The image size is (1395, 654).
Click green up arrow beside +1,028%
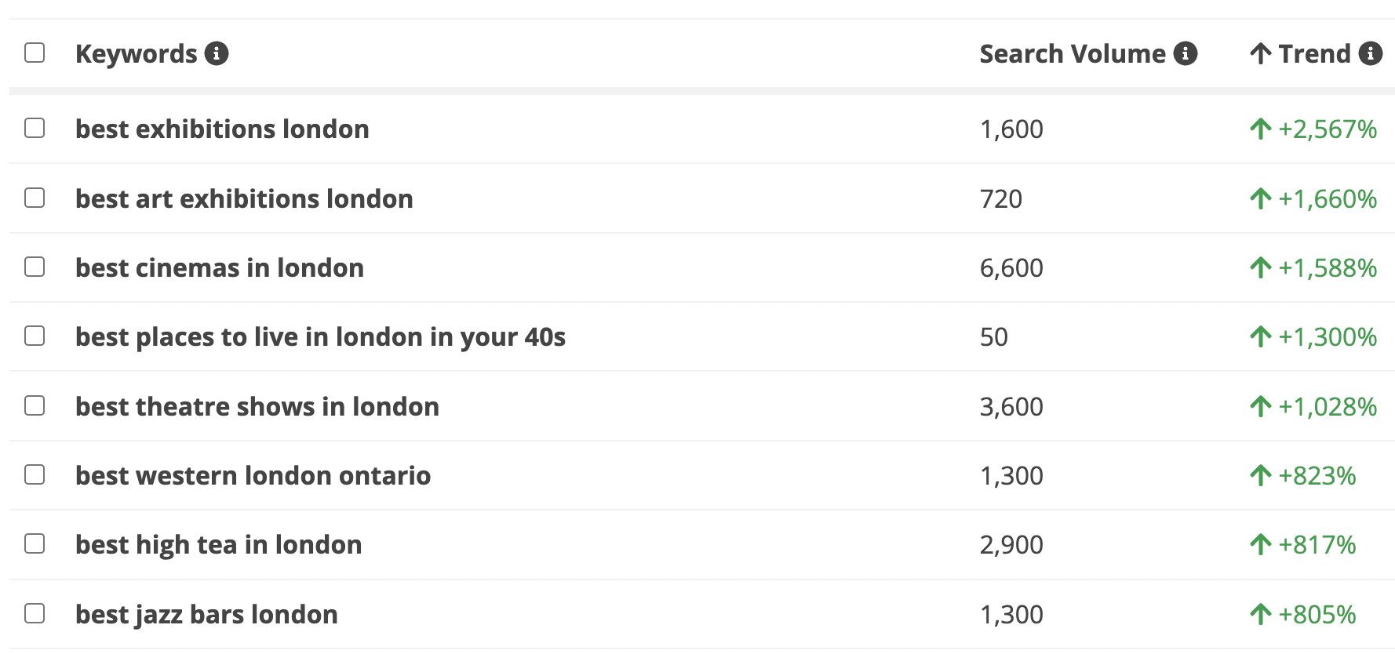point(1261,406)
